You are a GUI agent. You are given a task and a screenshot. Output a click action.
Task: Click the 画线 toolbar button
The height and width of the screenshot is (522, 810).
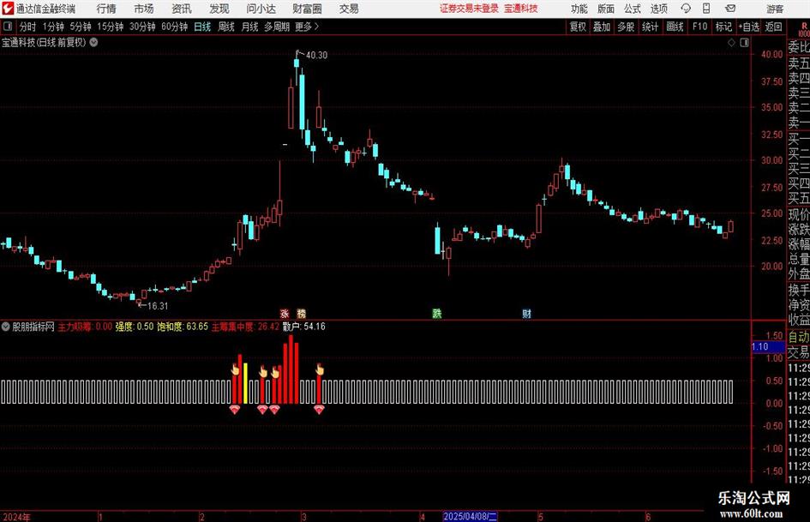[x=675, y=27]
